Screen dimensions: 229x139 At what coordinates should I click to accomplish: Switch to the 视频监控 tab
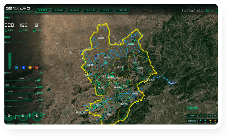point(75,10)
